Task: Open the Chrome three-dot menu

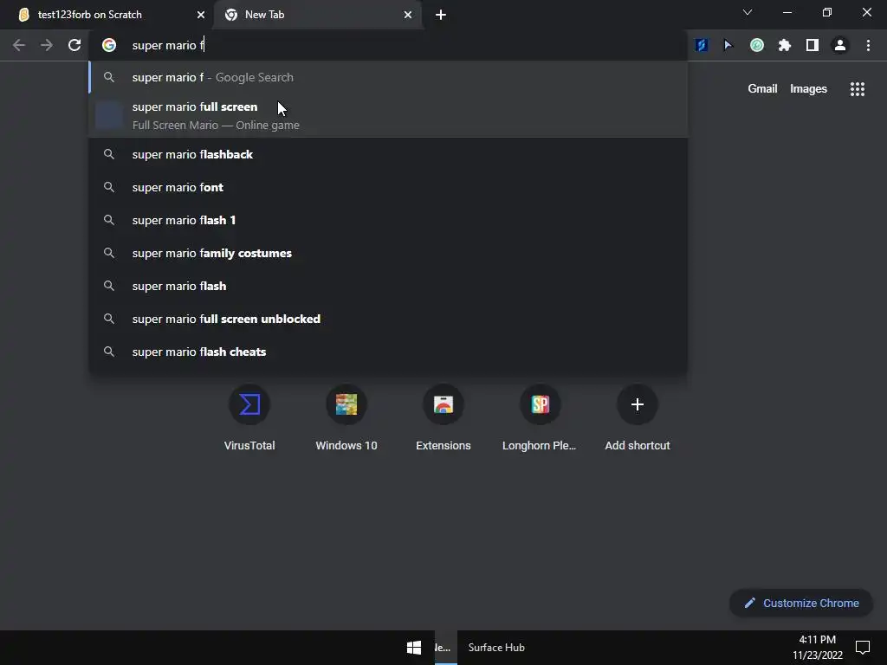Action: (x=868, y=45)
